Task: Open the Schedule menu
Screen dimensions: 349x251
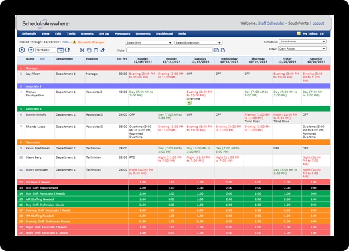Action: click(29, 33)
